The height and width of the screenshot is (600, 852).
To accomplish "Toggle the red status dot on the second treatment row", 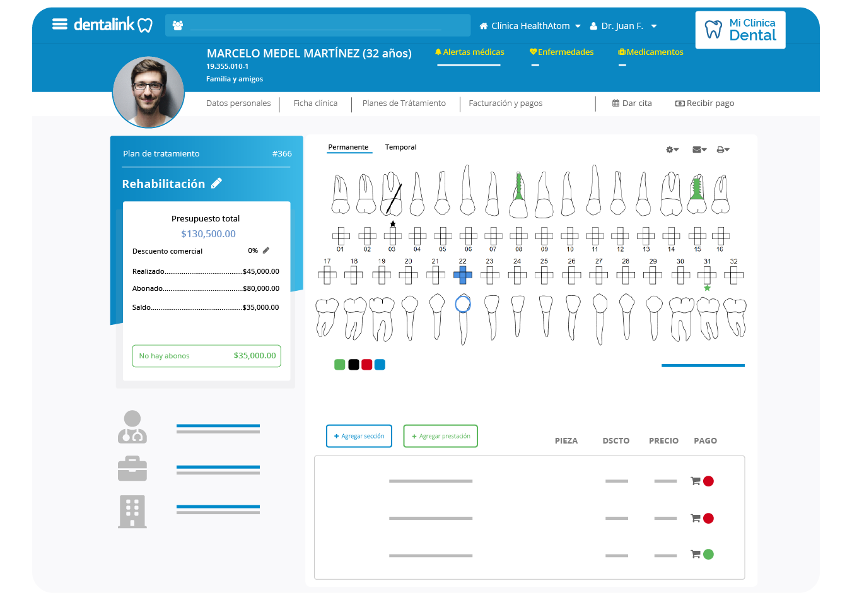I will tap(709, 518).
